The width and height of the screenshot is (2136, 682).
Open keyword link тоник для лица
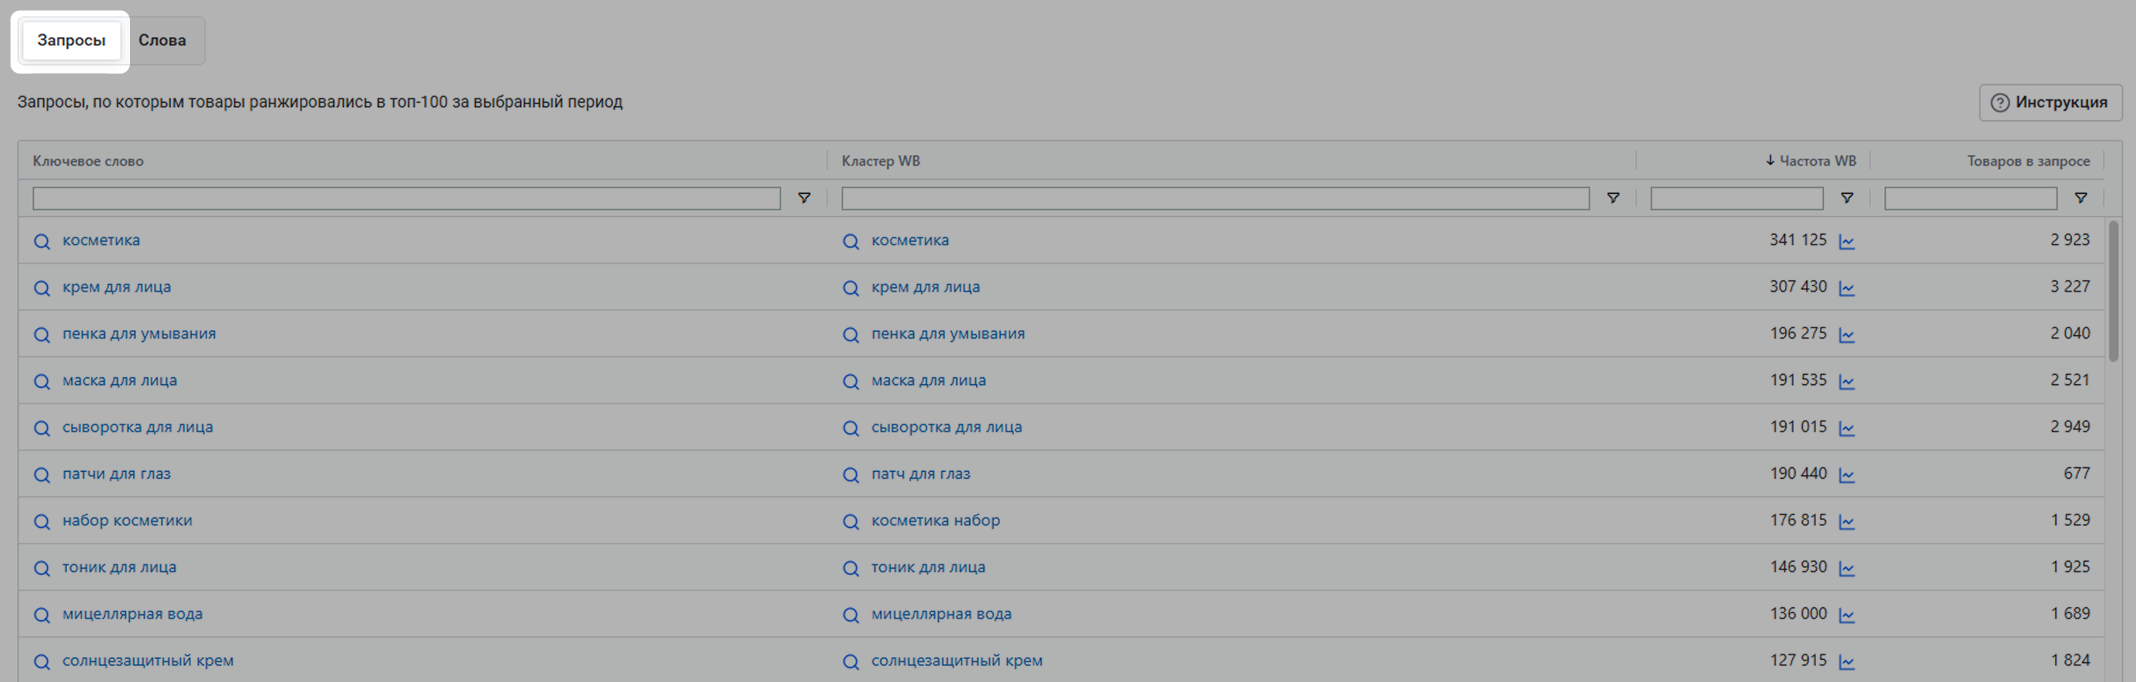coord(119,567)
